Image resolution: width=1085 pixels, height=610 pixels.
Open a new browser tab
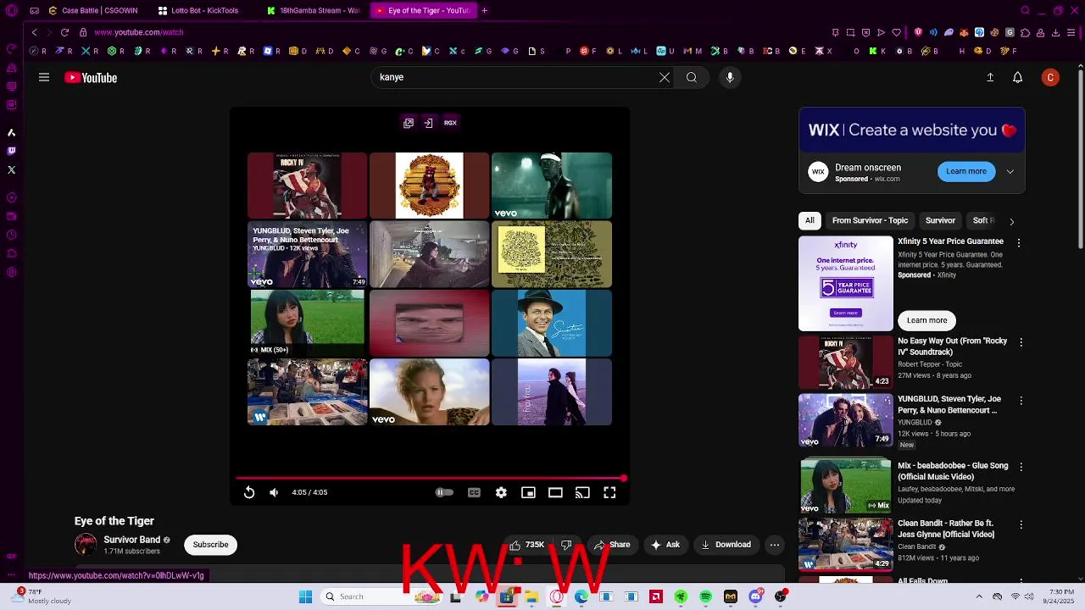(484, 10)
